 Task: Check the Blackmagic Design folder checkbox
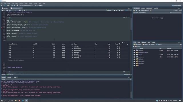pos(134,53)
